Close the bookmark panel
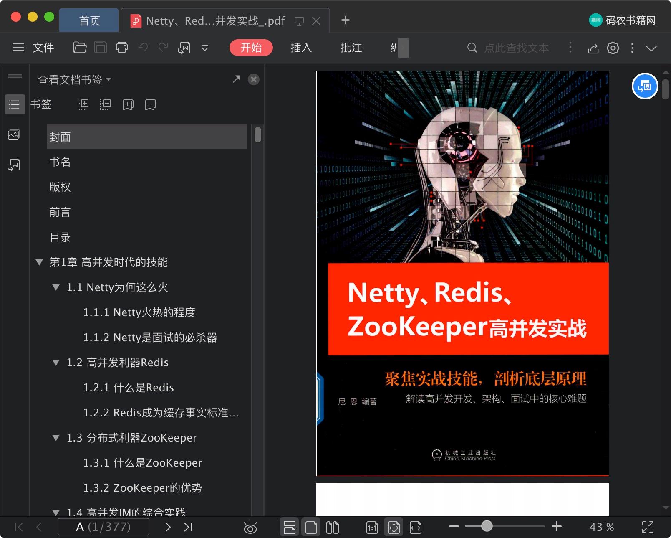 coord(254,79)
